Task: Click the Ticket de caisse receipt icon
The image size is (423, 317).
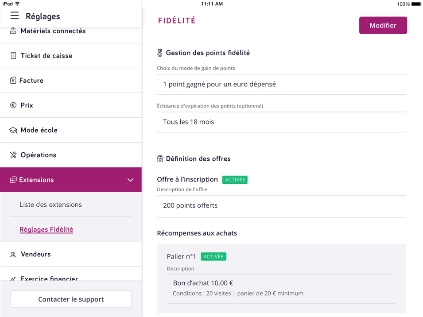Action: coord(13,55)
